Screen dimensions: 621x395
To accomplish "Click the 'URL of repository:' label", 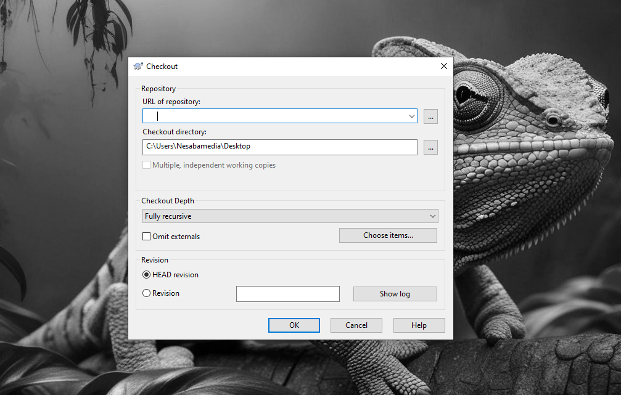I will click(171, 102).
